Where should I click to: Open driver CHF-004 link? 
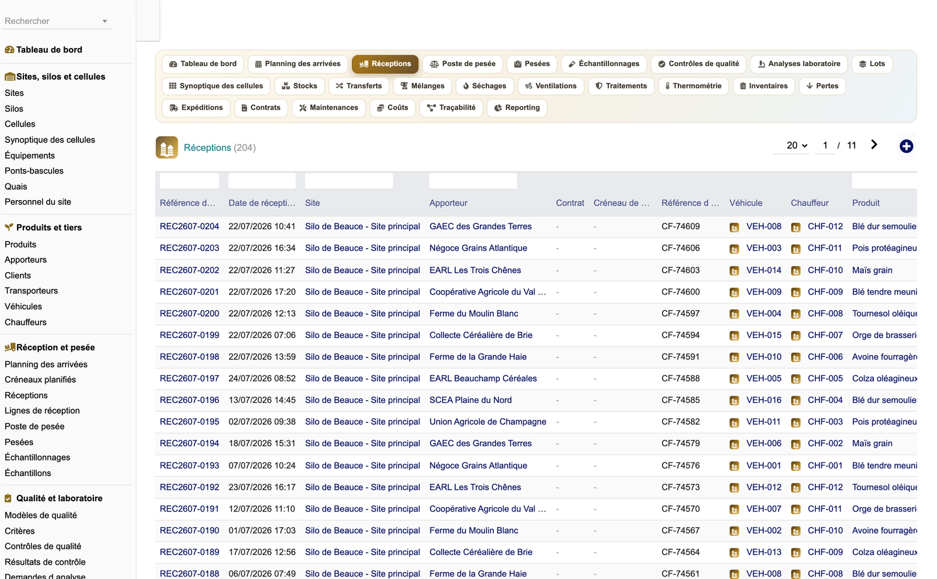(x=825, y=400)
